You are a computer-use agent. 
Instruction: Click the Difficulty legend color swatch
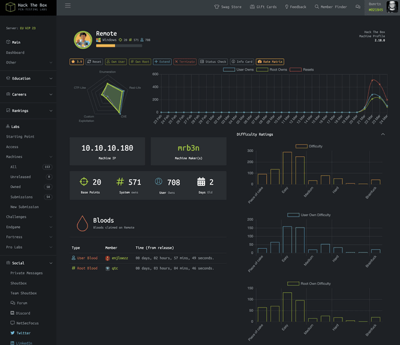tap(301, 146)
